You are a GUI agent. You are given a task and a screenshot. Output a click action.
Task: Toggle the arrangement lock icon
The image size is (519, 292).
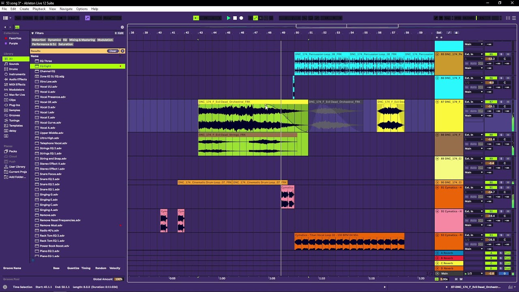456,32
